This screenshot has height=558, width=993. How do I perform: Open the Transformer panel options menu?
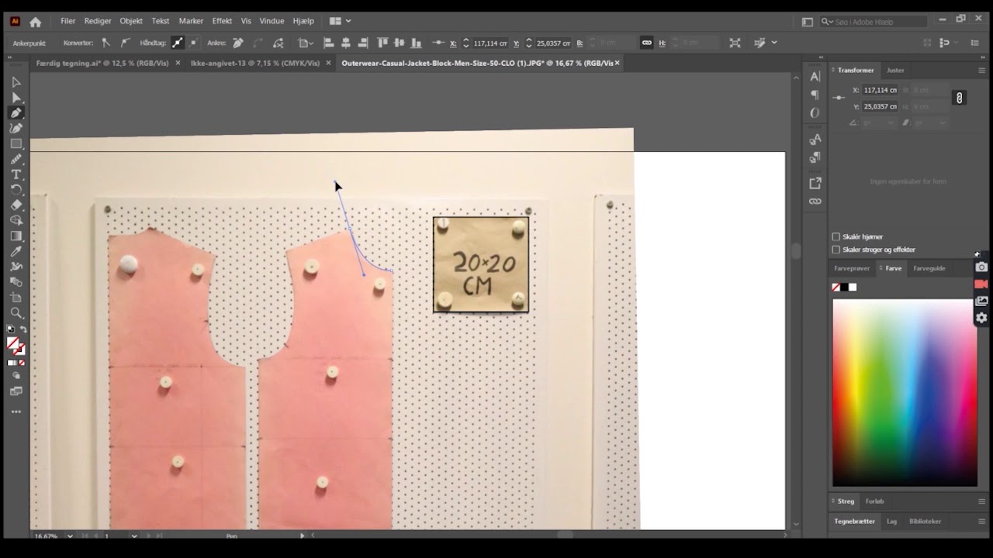coord(981,70)
